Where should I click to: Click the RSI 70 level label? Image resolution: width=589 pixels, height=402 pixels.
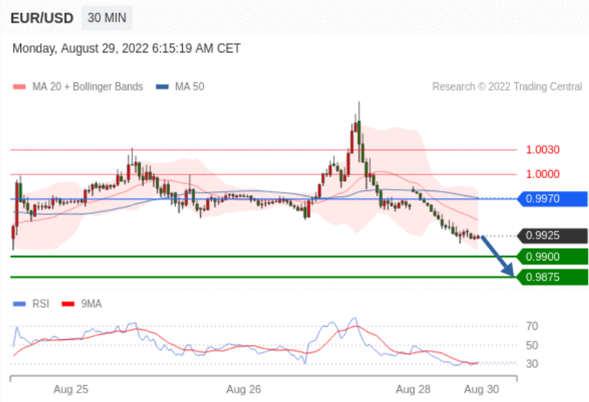[x=532, y=326]
